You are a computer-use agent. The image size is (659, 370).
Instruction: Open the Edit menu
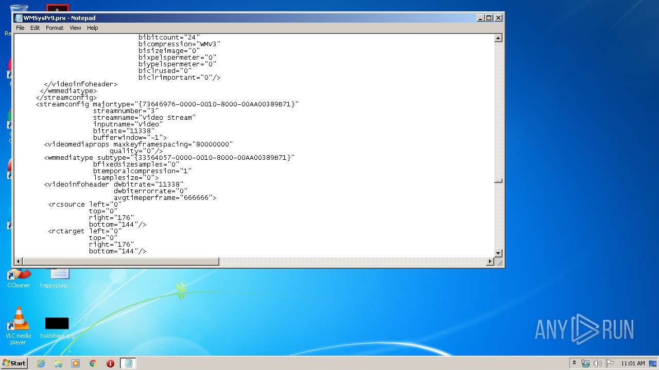(x=35, y=28)
